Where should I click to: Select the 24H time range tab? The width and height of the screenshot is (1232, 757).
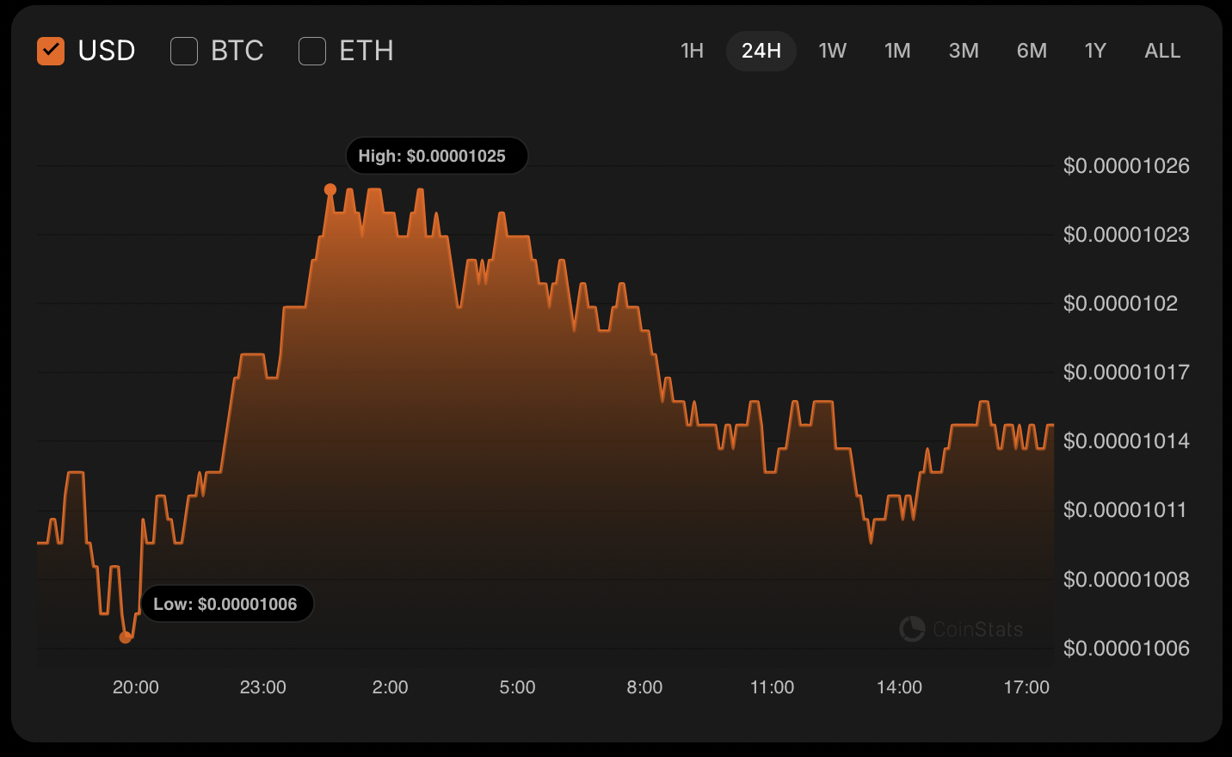(761, 51)
